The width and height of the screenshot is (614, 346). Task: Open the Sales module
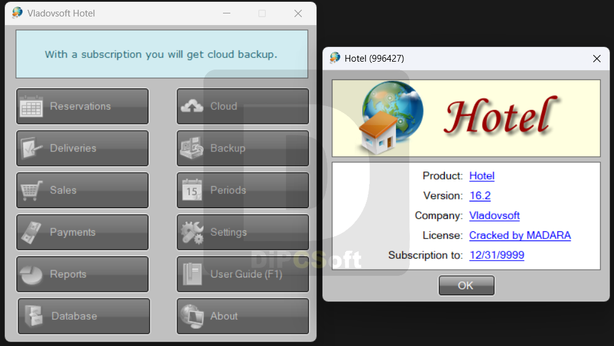coord(82,190)
